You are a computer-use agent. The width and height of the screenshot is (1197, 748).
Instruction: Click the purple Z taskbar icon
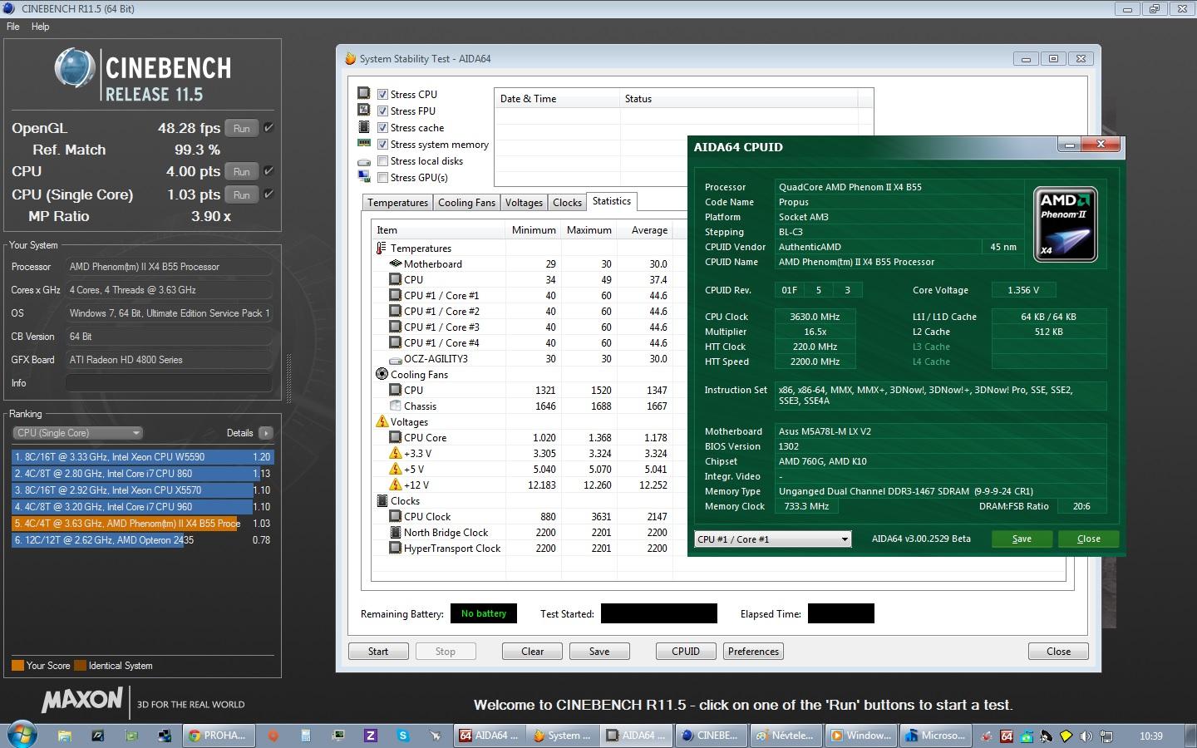coord(371,736)
